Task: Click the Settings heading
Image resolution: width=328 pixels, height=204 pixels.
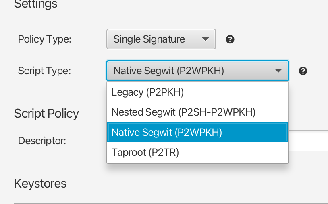Action: 36,4
